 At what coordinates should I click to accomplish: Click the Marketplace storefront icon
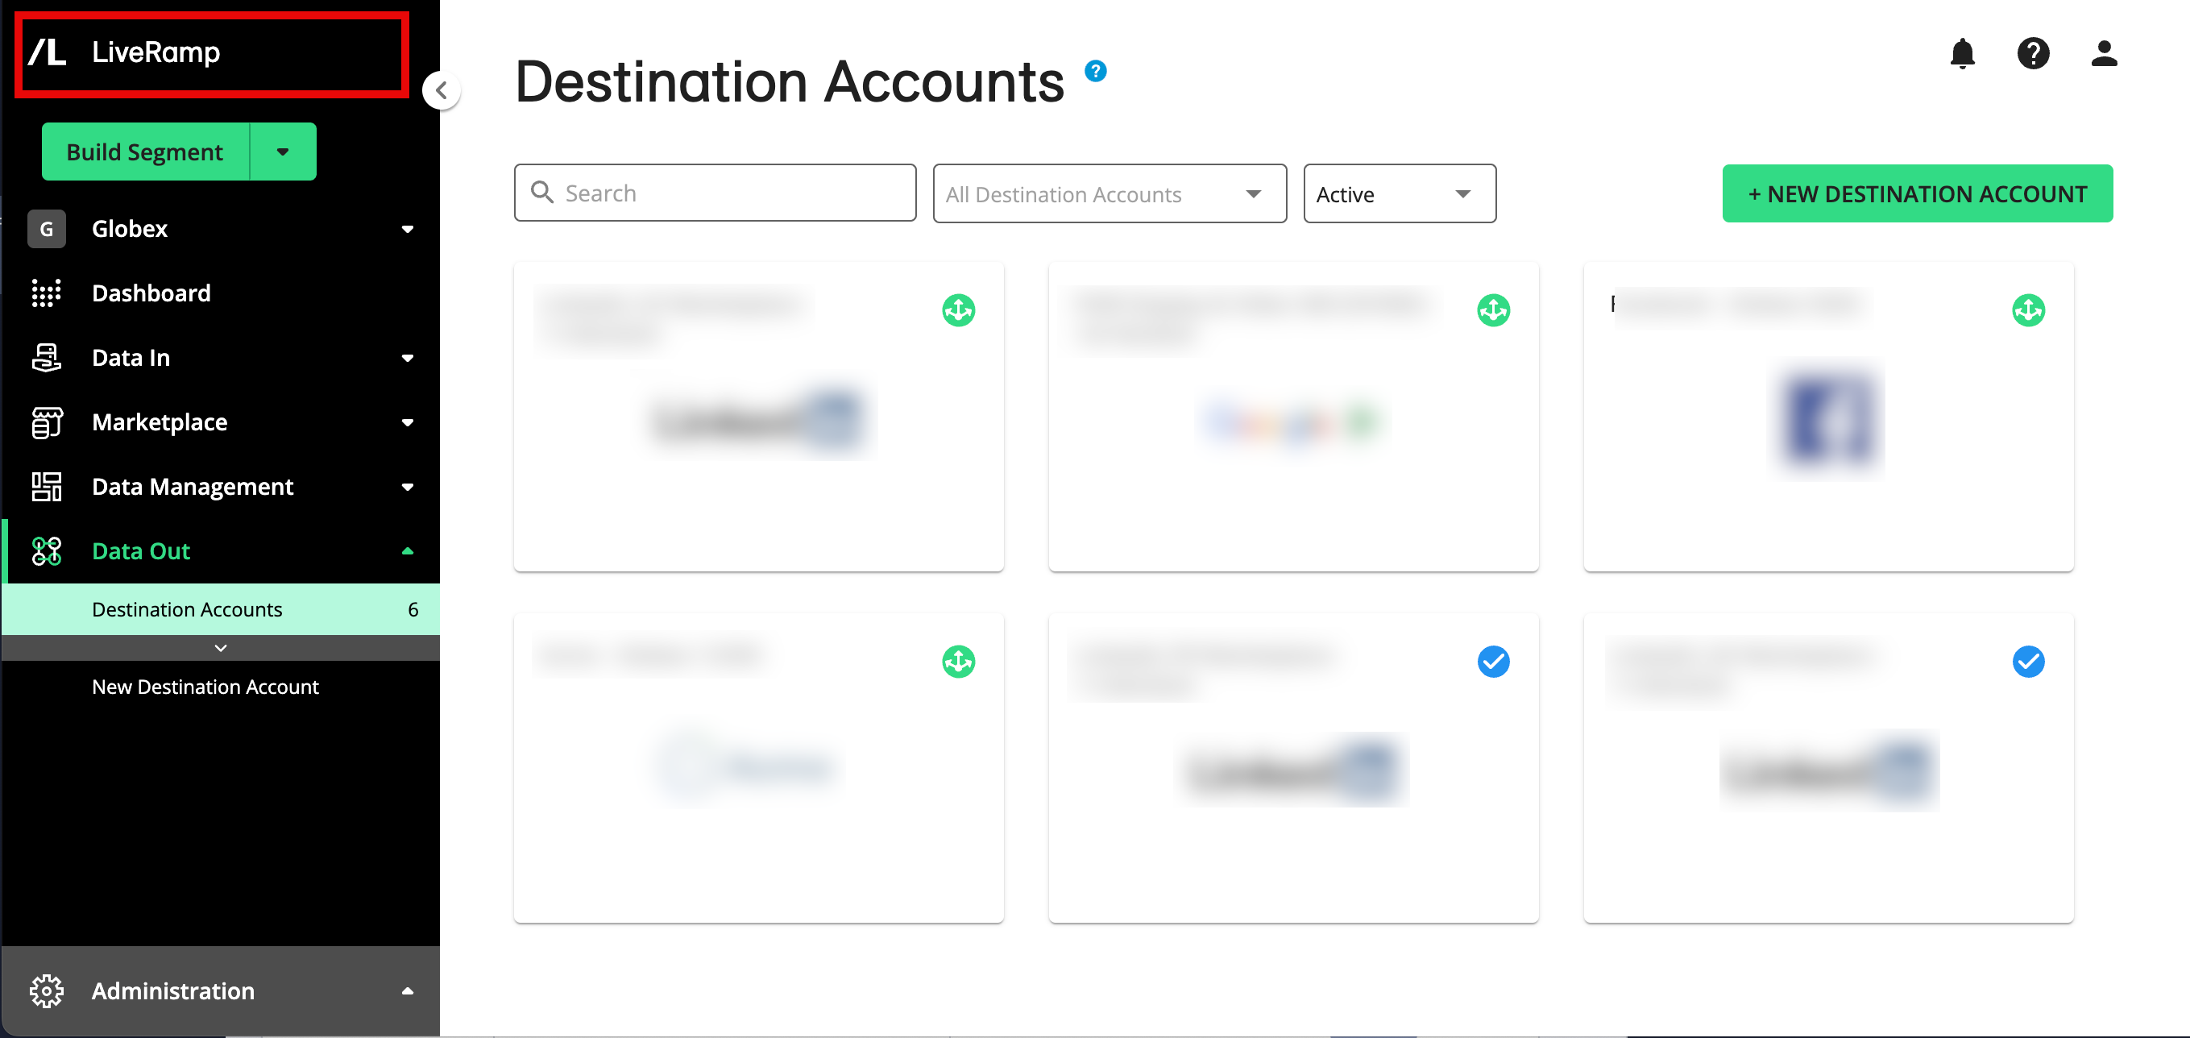47,422
